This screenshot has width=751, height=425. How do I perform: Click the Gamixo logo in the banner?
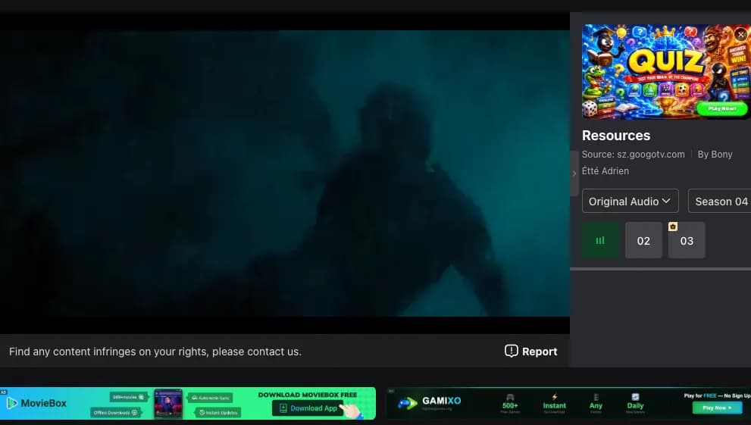[430, 403]
